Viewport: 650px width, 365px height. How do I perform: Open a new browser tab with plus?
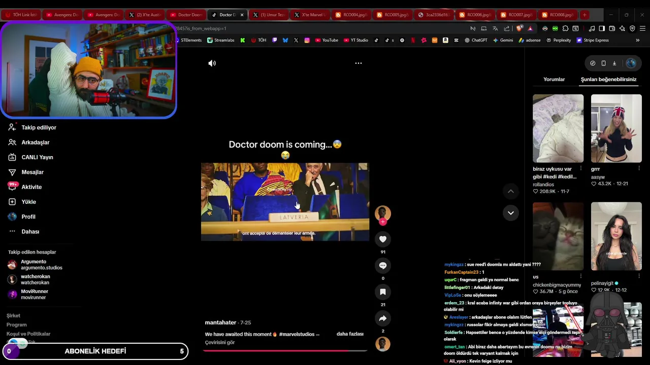click(x=584, y=15)
